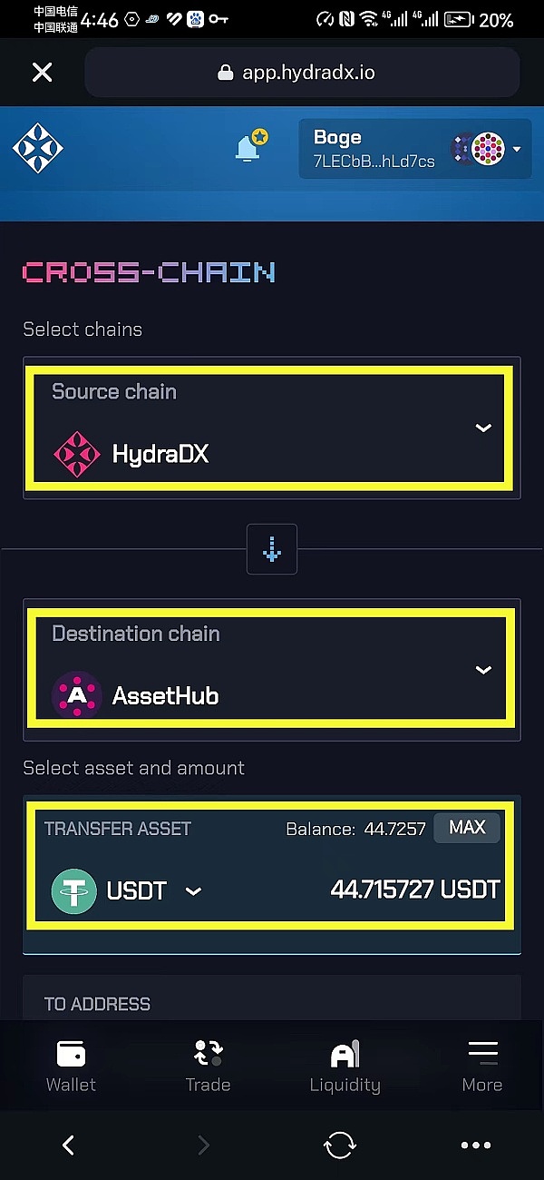Open the Boge account dropdown

(x=517, y=149)
